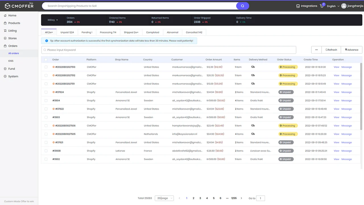Select the checkbox for order #37624

click(x=46, y=92)
